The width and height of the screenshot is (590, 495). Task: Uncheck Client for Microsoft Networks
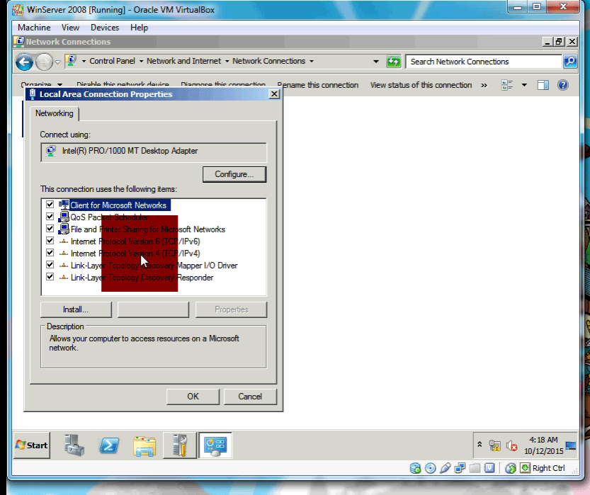tap(50, 204)
